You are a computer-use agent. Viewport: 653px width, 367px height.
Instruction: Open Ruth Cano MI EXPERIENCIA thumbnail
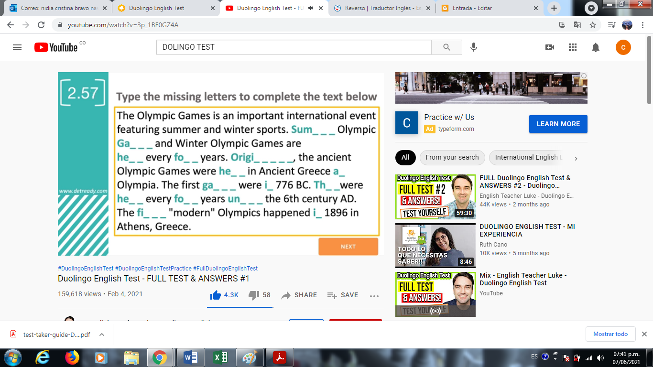(435, 246)
